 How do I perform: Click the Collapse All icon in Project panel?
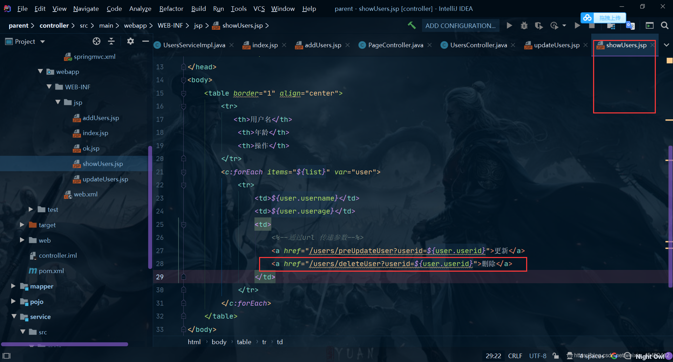pyautogui.click(x=111, y=41)
